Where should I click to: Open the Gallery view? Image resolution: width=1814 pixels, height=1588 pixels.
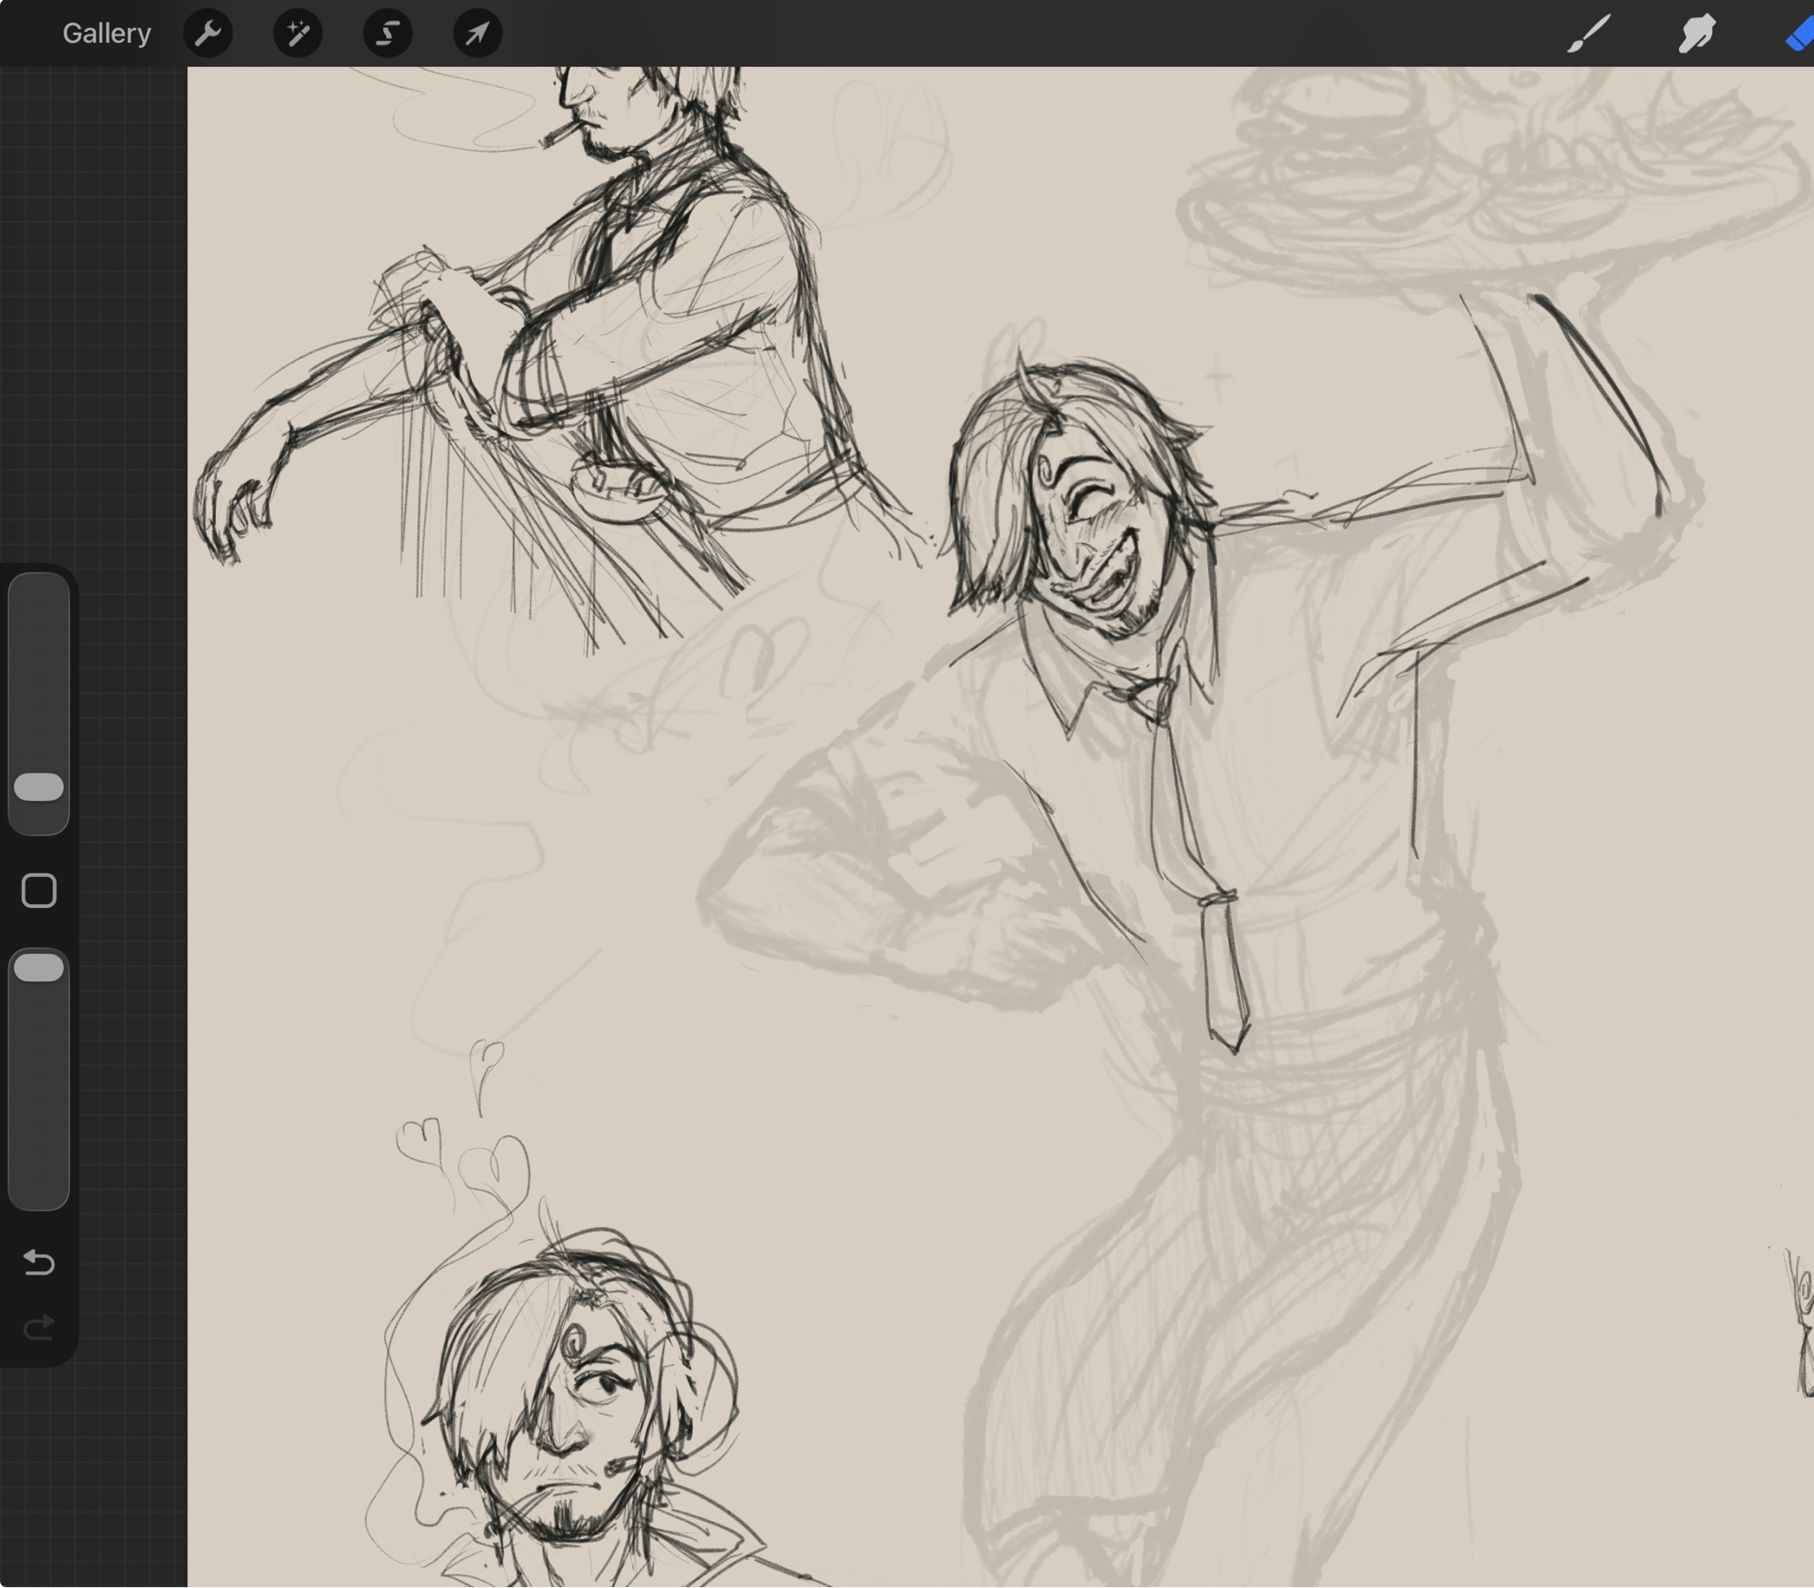tap(106, 34)
